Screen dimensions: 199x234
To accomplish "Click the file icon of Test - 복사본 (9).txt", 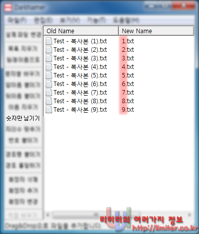I will [49, 110].
